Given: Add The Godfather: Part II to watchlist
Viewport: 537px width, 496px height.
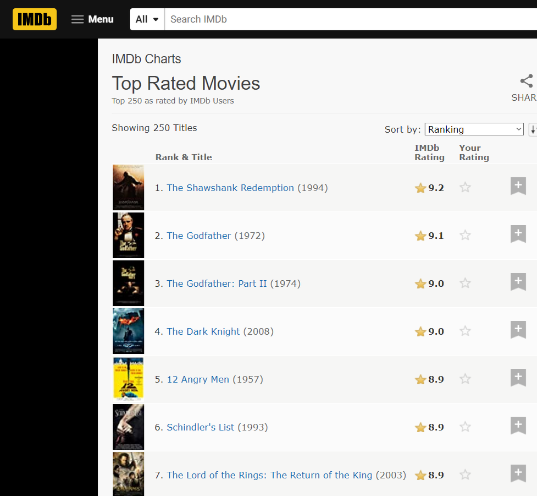Looking at the screenshot, I should pos(518,282).
